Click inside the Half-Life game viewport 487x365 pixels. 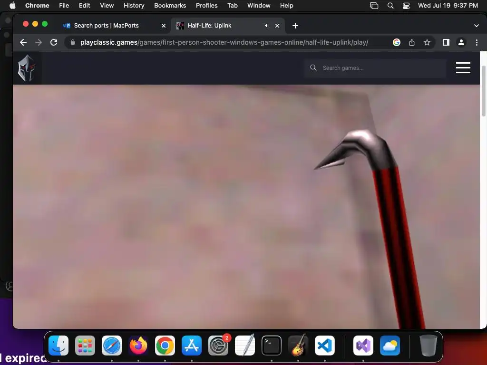pos(246,206)
